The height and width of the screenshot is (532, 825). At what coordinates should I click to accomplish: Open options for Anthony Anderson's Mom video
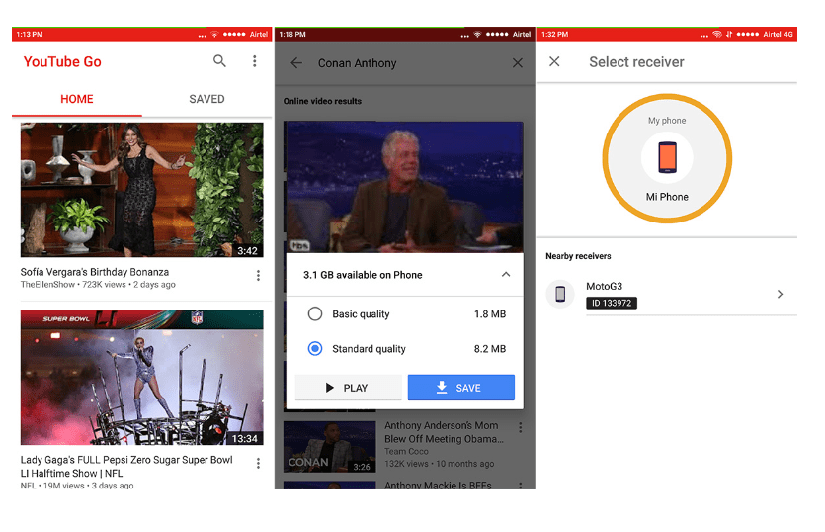[521, 428]
